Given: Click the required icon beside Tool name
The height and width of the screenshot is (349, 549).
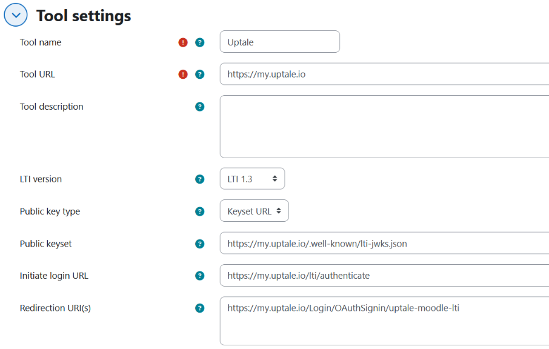Looking at the screenshot, I should point(183,42).
